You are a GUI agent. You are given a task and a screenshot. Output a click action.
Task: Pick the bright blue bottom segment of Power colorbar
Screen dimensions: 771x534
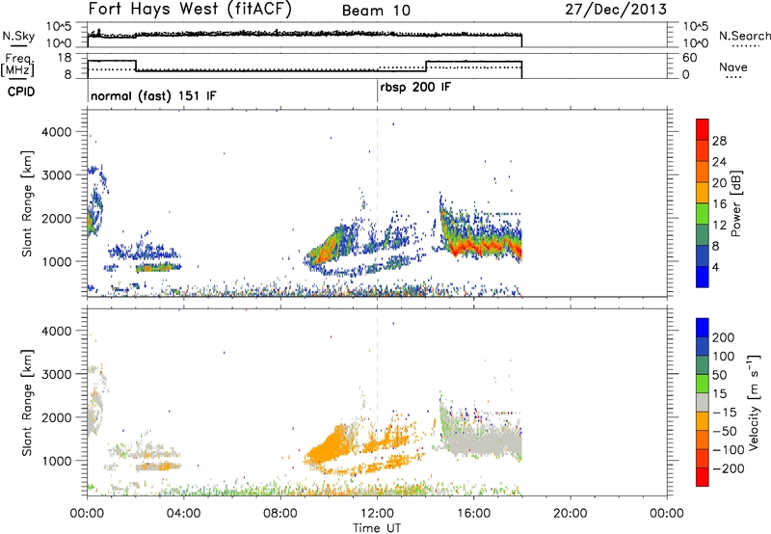click(703, 278)
